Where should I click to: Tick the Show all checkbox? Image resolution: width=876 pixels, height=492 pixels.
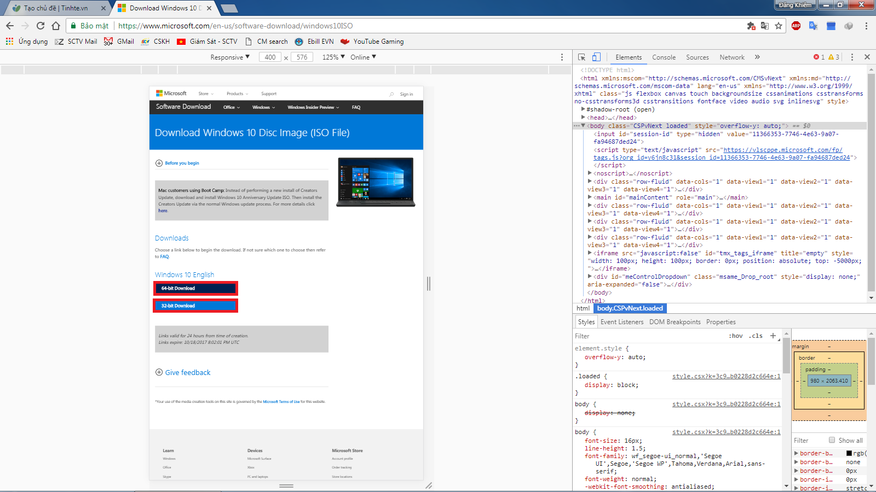click(x=832, y=440)
